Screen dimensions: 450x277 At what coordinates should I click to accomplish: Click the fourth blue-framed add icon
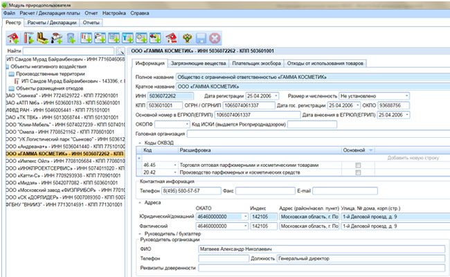coord(127,38)
